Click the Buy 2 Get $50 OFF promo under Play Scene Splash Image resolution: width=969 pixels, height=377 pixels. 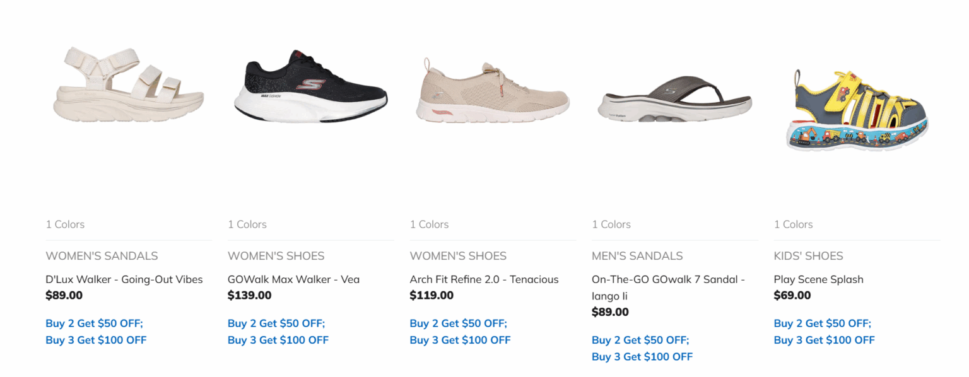coord(823,323)
